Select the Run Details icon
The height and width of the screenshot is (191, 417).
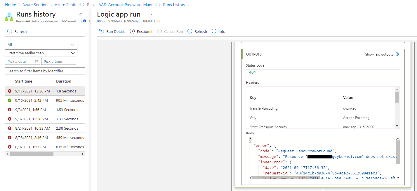(x=102, y=31)
